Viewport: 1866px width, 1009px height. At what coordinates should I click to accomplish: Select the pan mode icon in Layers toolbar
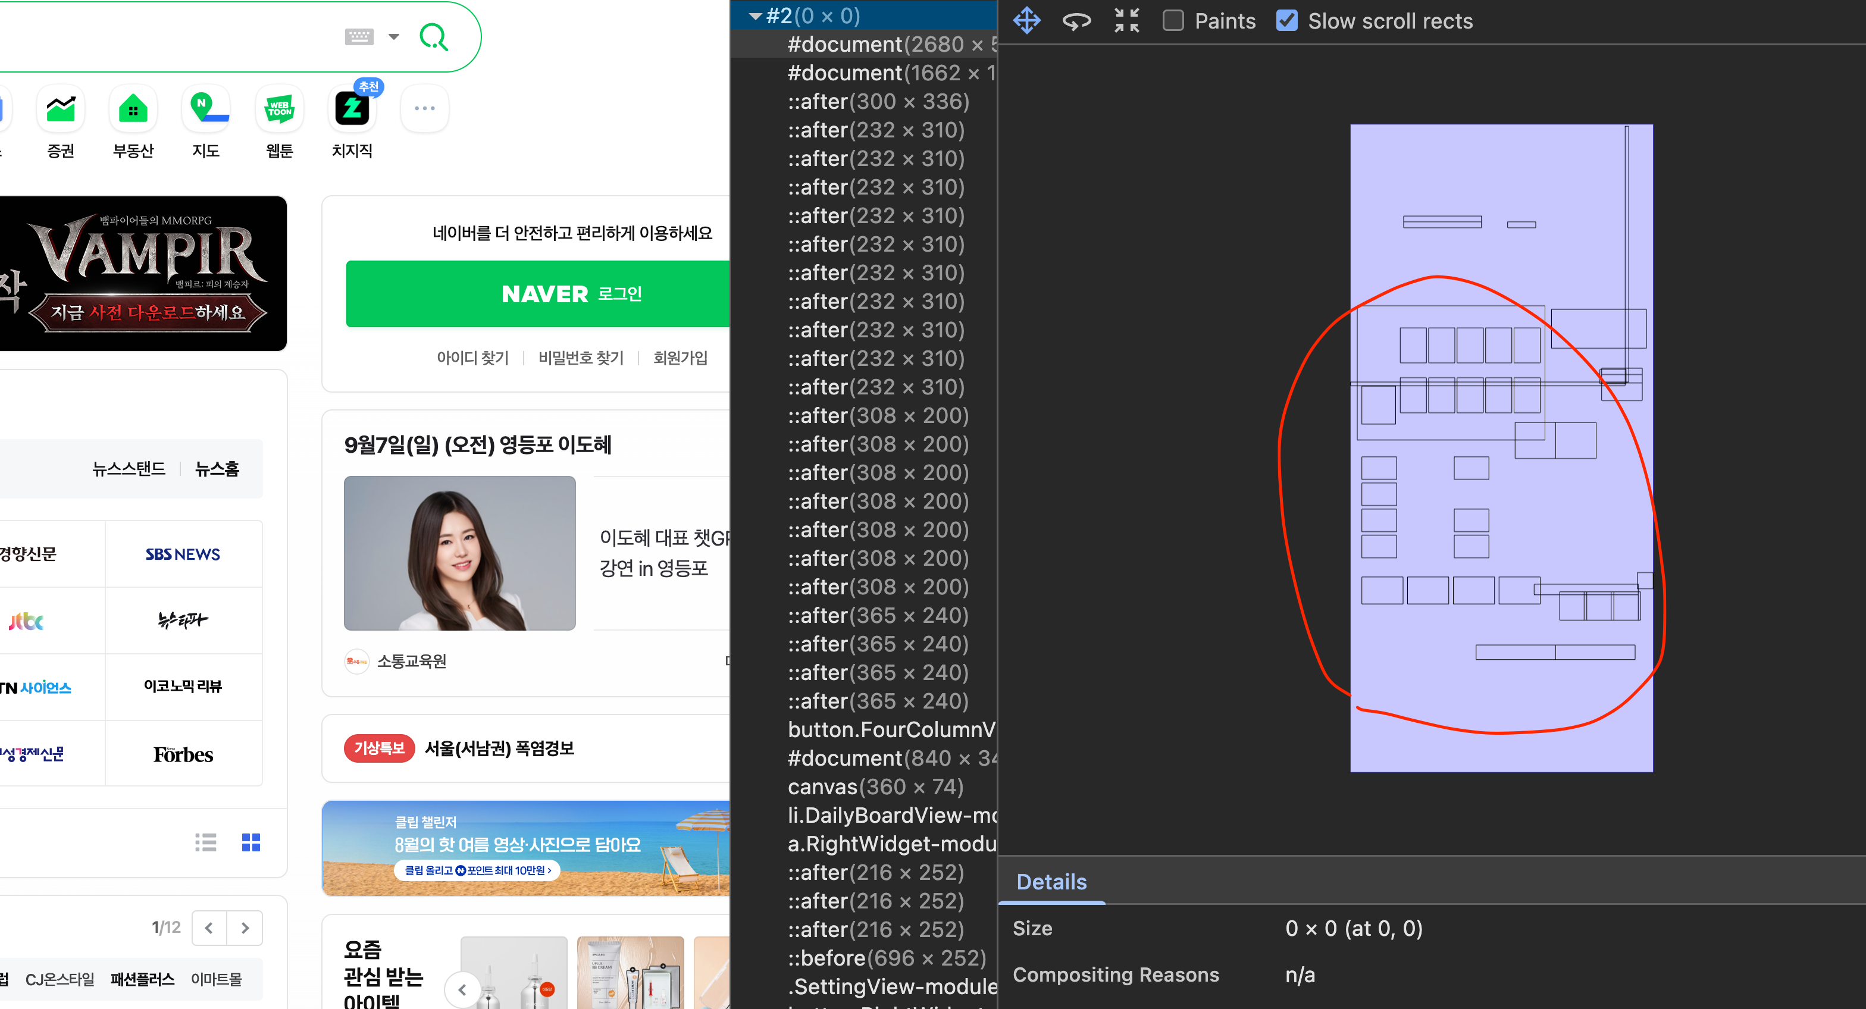pos(1026,20)
